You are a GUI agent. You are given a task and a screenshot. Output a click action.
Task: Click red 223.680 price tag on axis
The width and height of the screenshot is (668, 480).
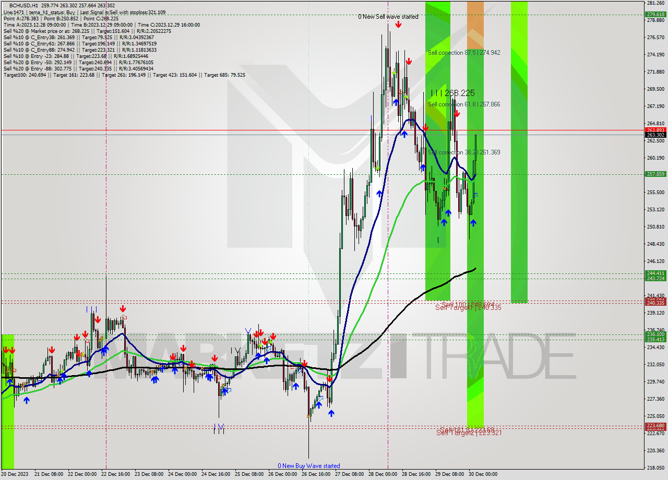click(655, 426)
